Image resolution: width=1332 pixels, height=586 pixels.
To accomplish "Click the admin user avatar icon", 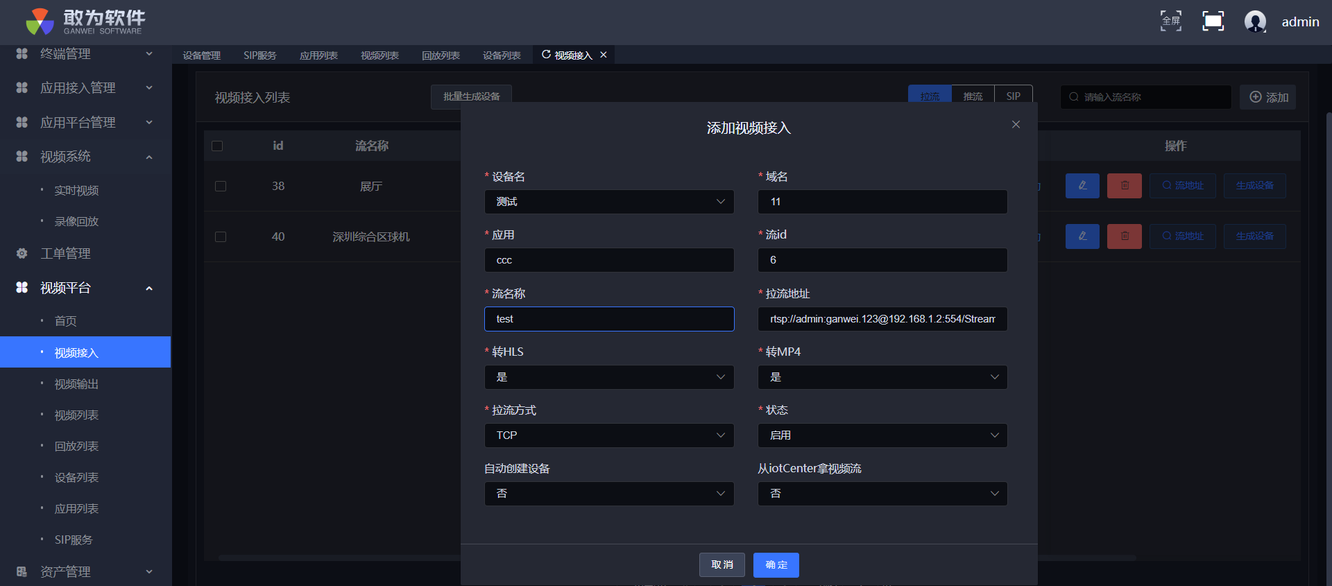I will coord(1255,21).
